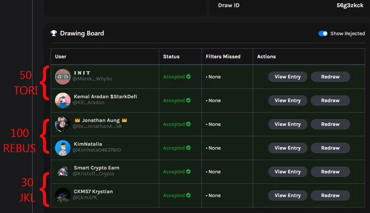
Task: Redraw the INIT winner
Action: 330,77
